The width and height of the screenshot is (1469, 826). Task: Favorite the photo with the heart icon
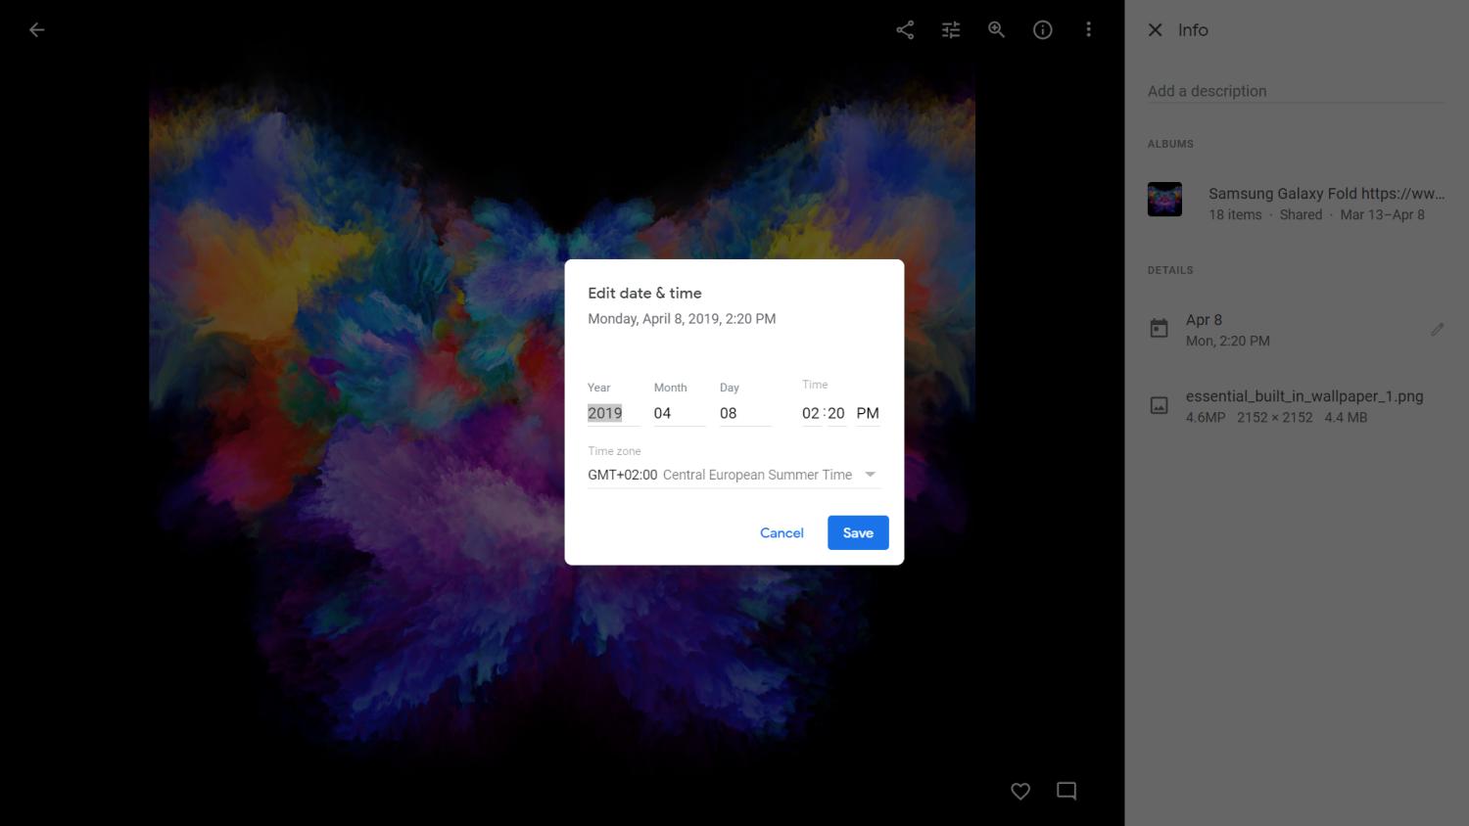pos(1020,791)
